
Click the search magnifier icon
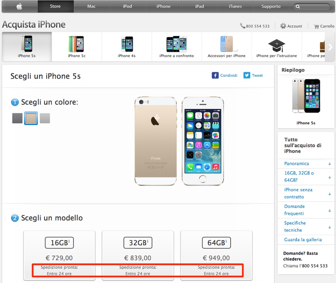point(298,7)
